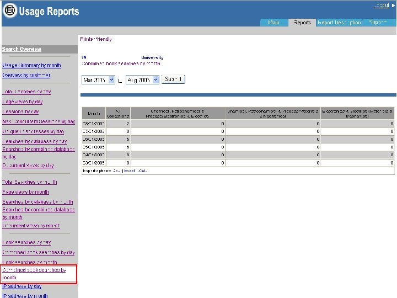The image size is (397, 298).
Task: Open the Report Description tab
Action: [x=339, y=23]
